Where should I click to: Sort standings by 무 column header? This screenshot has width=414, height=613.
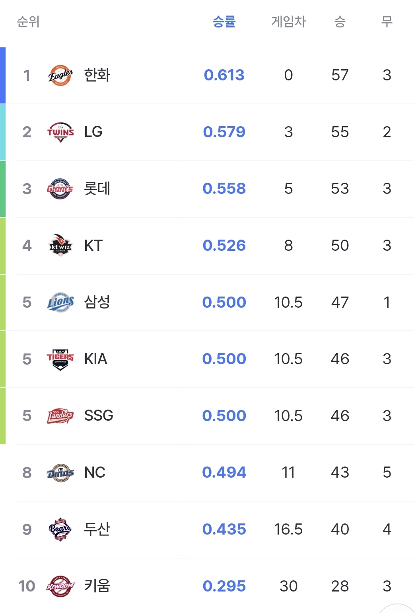click(387, 21)
